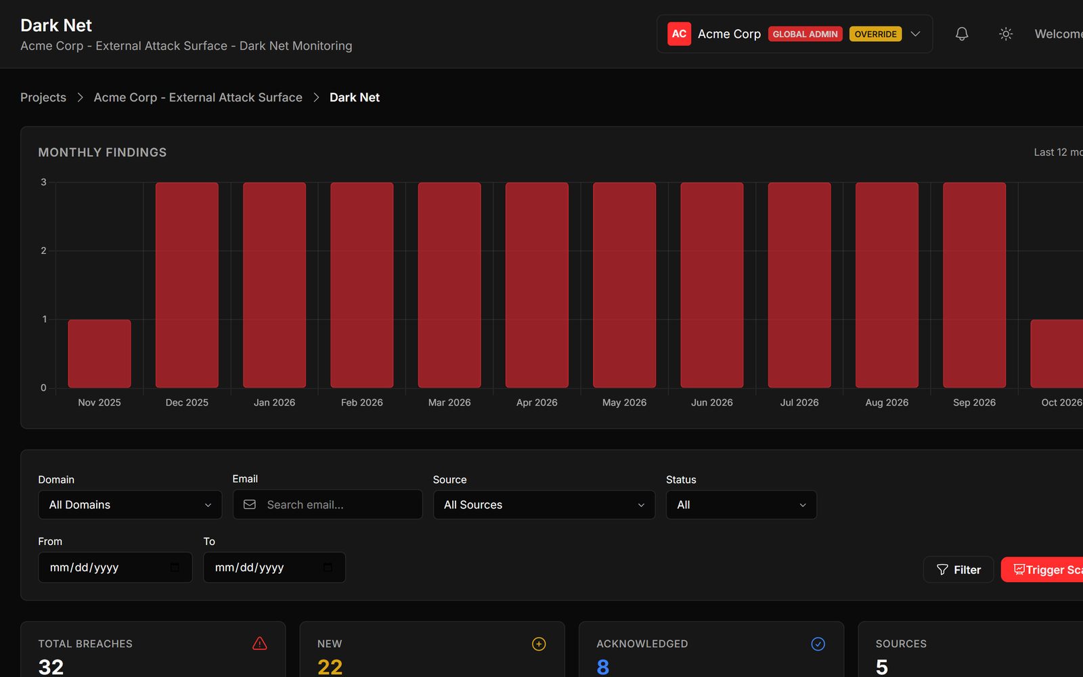Screen dimensions: 1083x677
Task: Click the red AC organization avatar
Action: 679,34
